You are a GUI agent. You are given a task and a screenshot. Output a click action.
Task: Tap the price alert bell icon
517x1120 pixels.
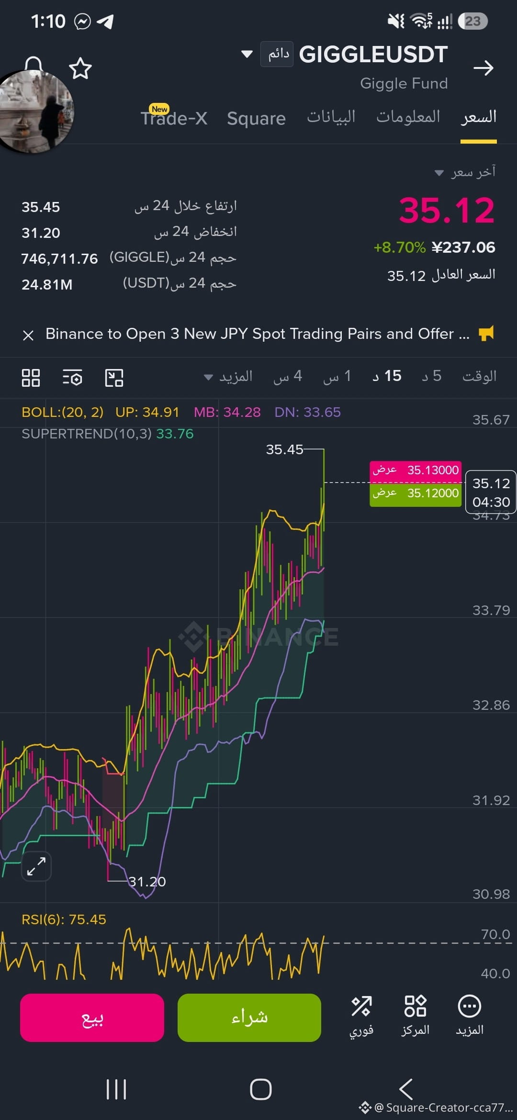pyautogui.click(x=34, y=64)
